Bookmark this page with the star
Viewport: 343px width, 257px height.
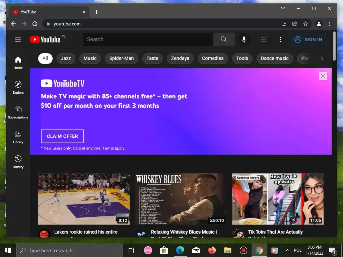(x=305, y=24)
